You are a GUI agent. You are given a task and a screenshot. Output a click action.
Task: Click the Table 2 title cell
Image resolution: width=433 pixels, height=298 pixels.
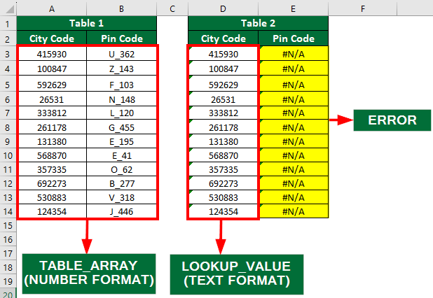(259, 23)
